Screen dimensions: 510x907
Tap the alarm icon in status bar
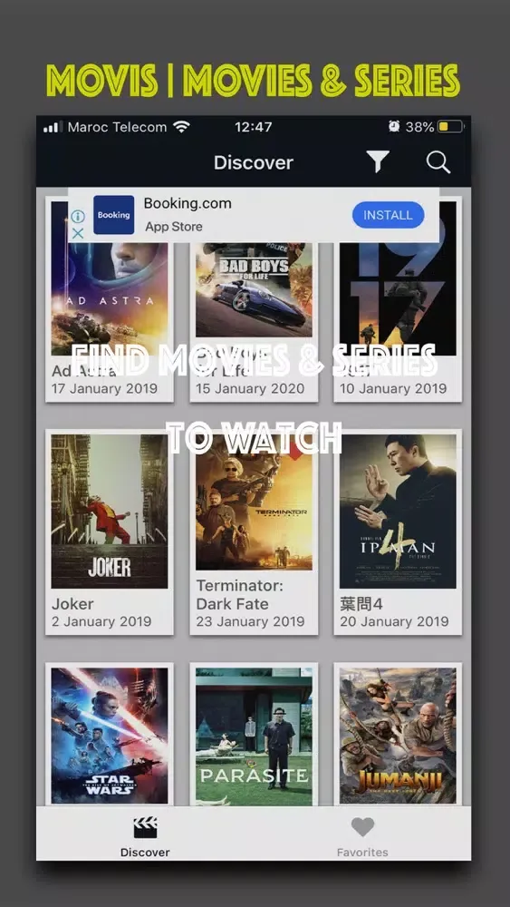(x=394, y=127)
